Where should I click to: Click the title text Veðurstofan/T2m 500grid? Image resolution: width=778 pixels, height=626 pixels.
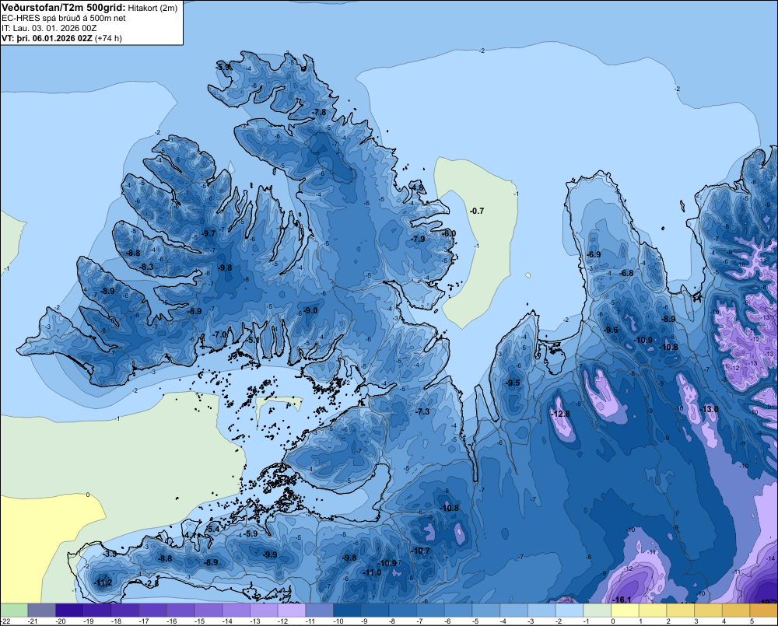[64, 7]
